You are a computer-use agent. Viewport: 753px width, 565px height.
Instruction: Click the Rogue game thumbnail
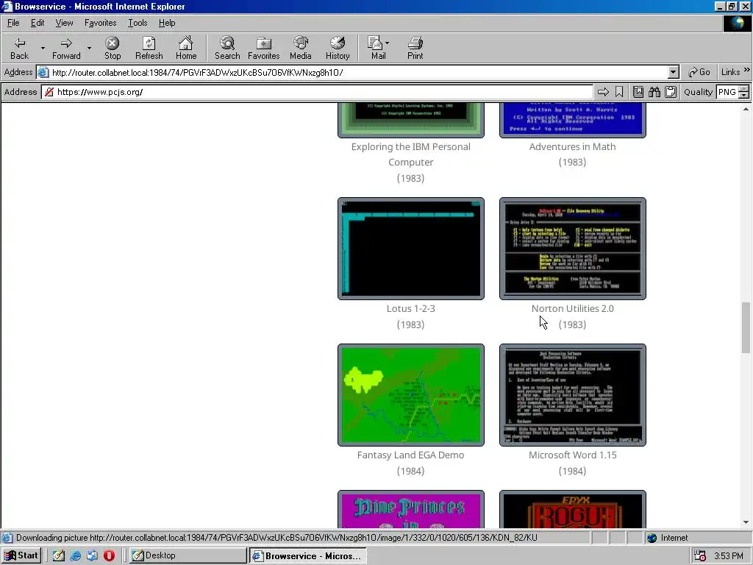click(x=572, y=510)
